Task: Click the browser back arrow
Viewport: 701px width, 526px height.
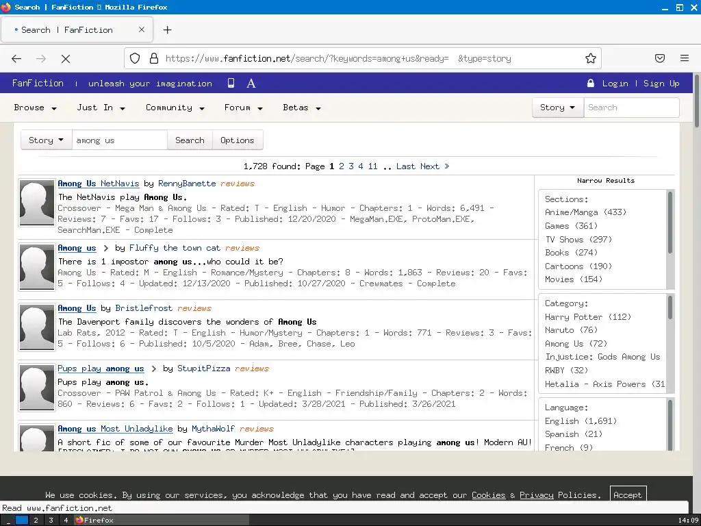Action: tap(16, 59)
